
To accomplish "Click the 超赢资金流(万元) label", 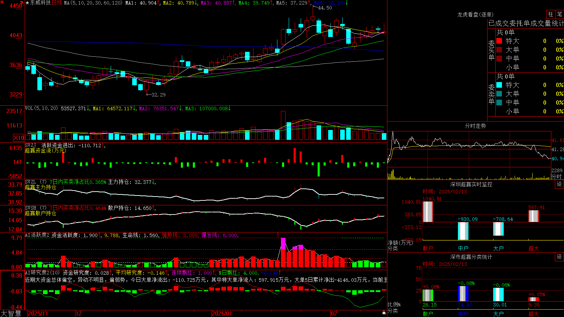I will (45, 150).
